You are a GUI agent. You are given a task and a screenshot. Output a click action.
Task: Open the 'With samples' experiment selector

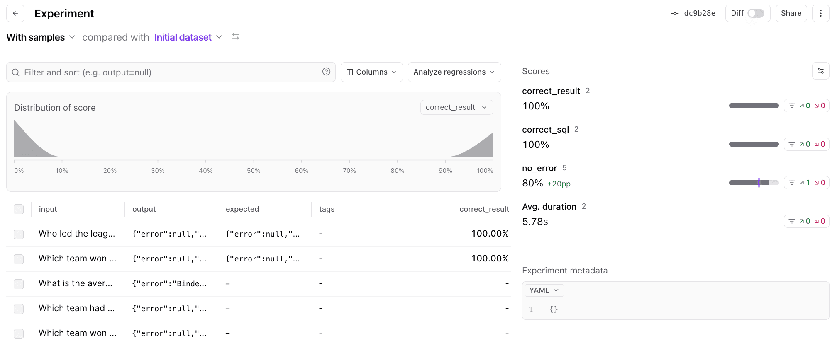click(x=41, y=37)
